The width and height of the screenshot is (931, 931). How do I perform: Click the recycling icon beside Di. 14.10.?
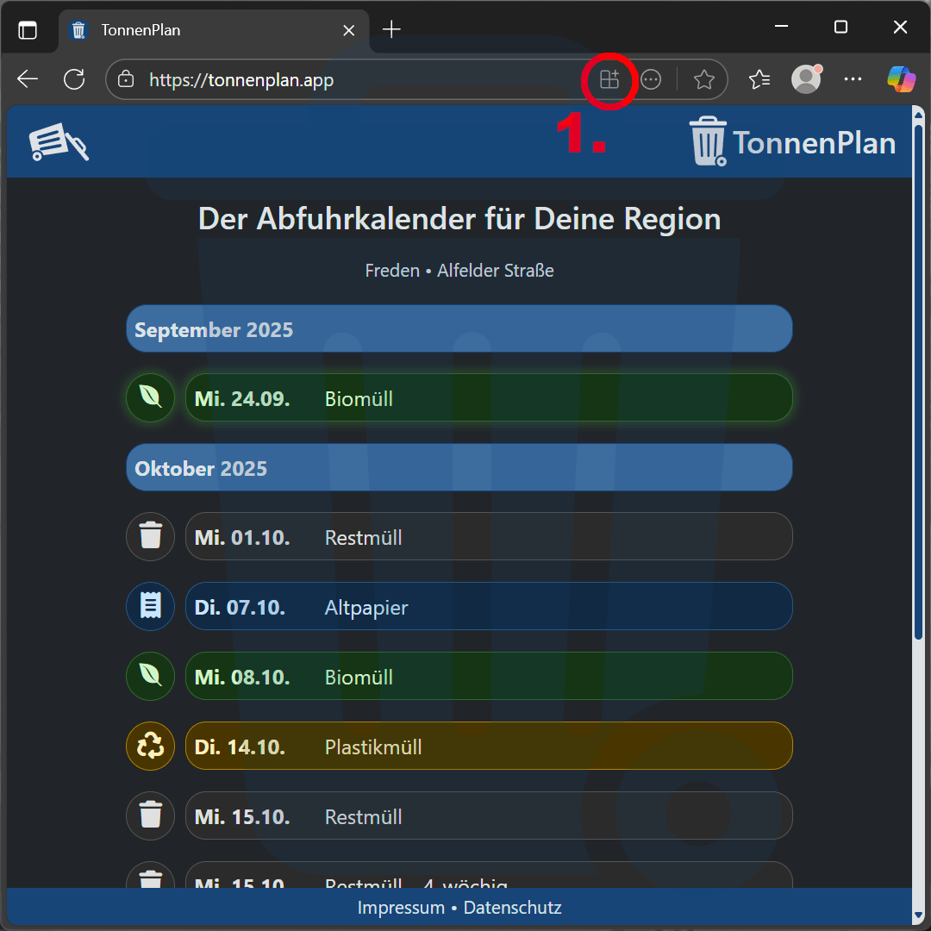(151, 746)
